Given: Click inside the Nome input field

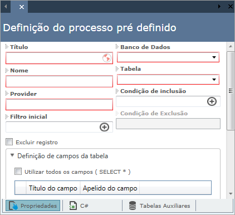Looking at the screenshot, I should pos(59,81).
